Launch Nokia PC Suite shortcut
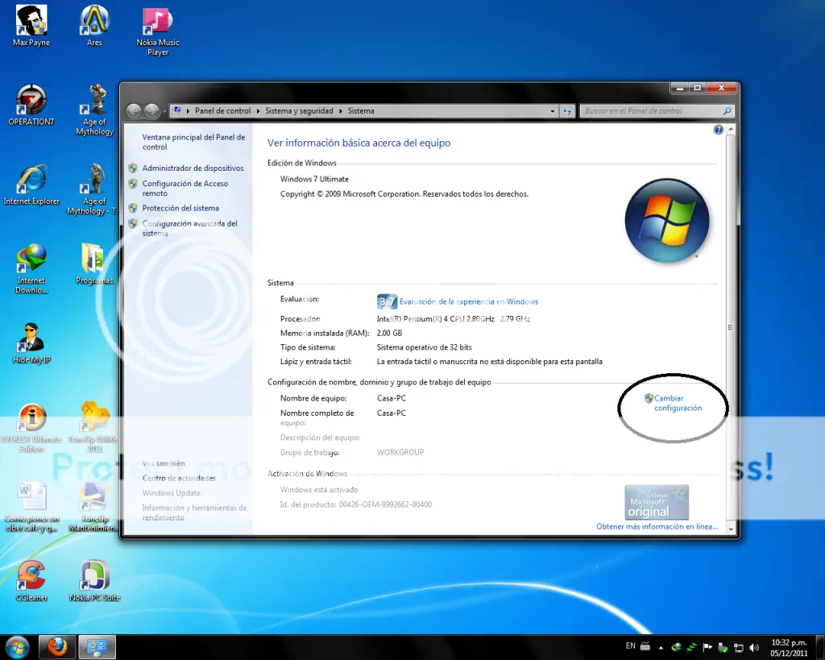825x660 pixels. (95, 580)
